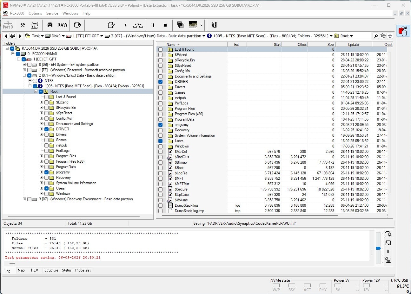Image resolution: width=411 pixels, height=294 pixels.
Task: Click the pause icon beside the log panel
Action: [x=388, y=251]
